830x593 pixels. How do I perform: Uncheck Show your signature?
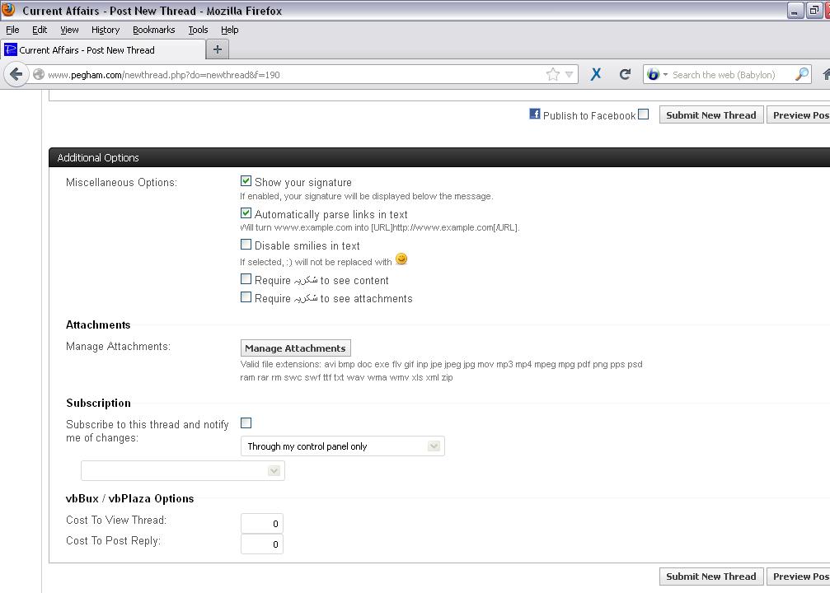point(246,181)
